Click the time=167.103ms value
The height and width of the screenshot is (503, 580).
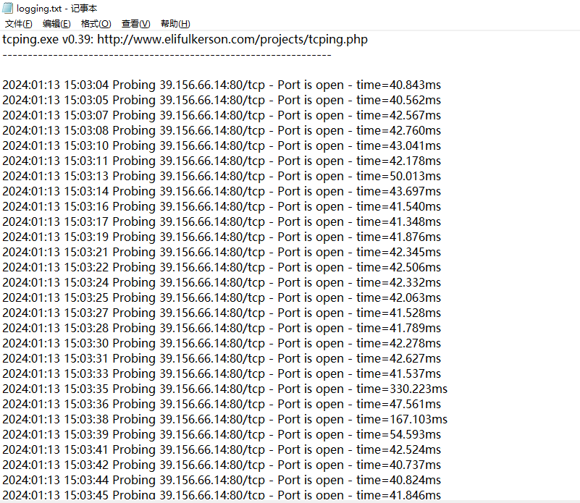click(x=401, y=419)
